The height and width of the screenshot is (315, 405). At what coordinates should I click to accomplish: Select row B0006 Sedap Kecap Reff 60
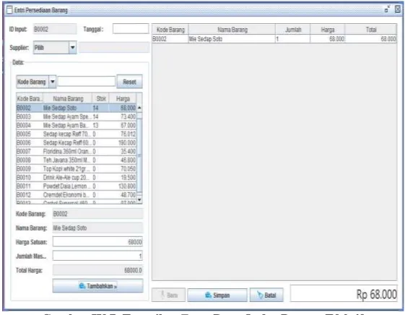click(x=77, y=142)
